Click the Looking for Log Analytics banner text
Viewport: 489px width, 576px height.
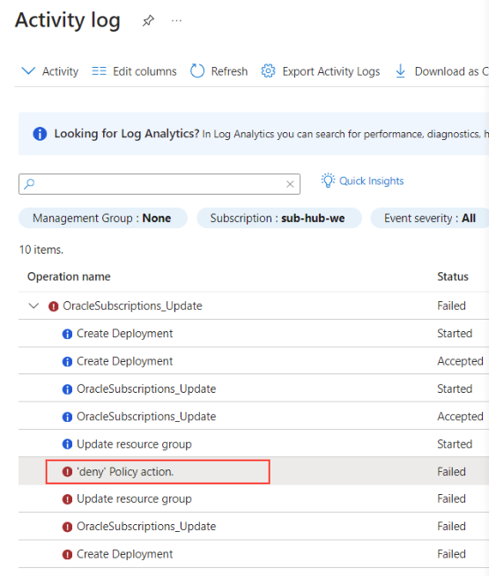[127, 134]
